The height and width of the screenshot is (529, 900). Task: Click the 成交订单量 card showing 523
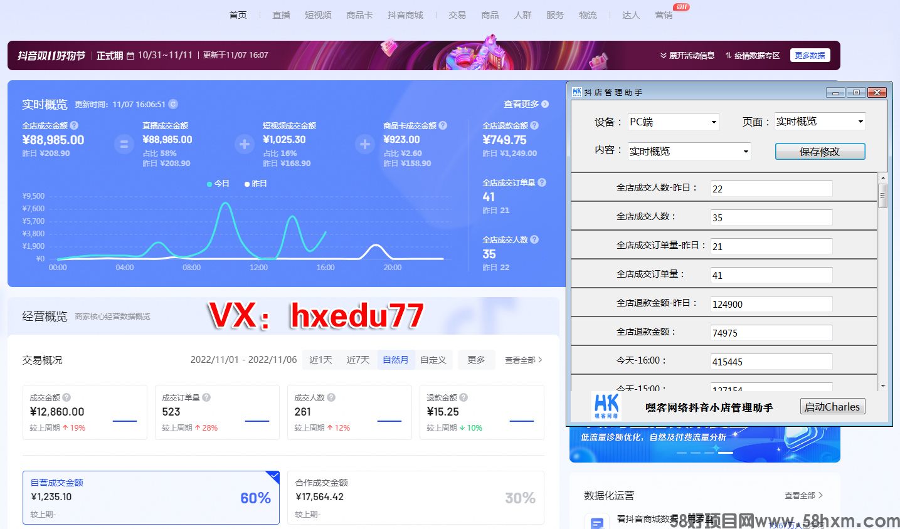[217, 412]
